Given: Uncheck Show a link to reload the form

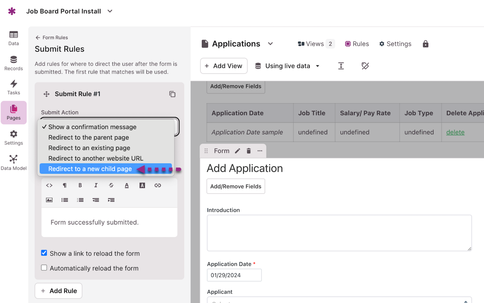Looking at the screenshot, I should click(x=44, y=253).
